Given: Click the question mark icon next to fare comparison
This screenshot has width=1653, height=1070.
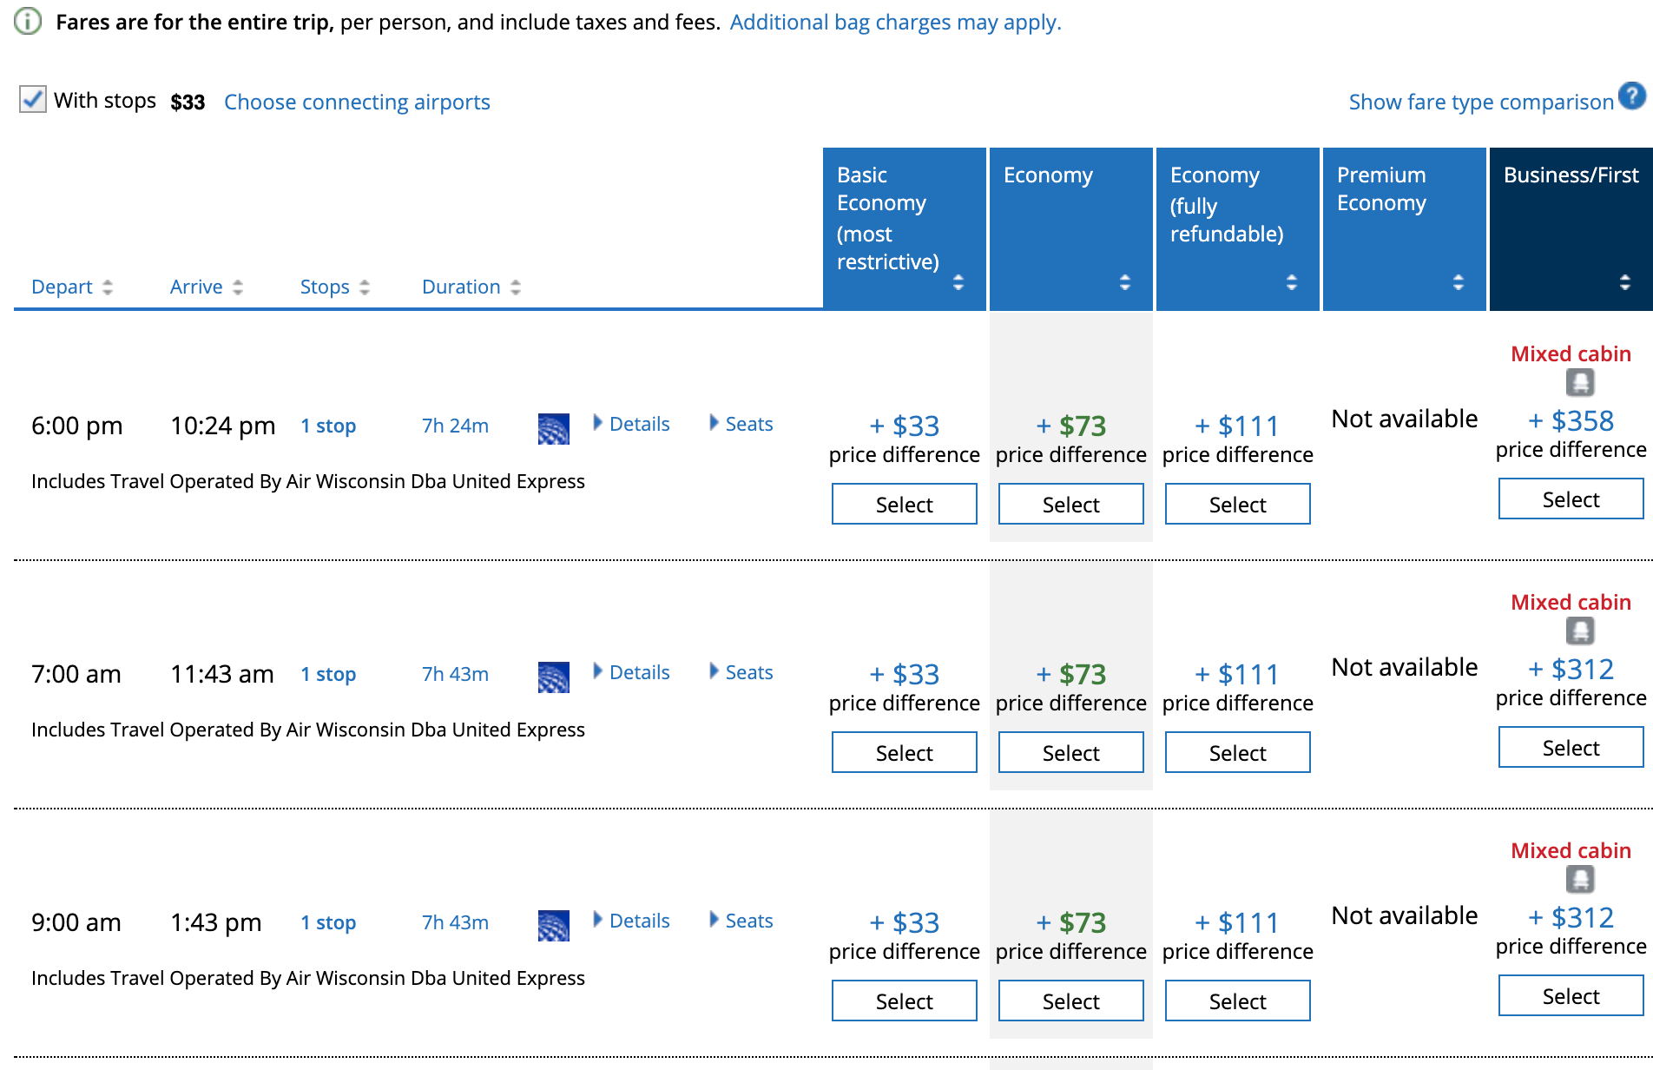Looking at the screenshot, I should point(1631,96).
